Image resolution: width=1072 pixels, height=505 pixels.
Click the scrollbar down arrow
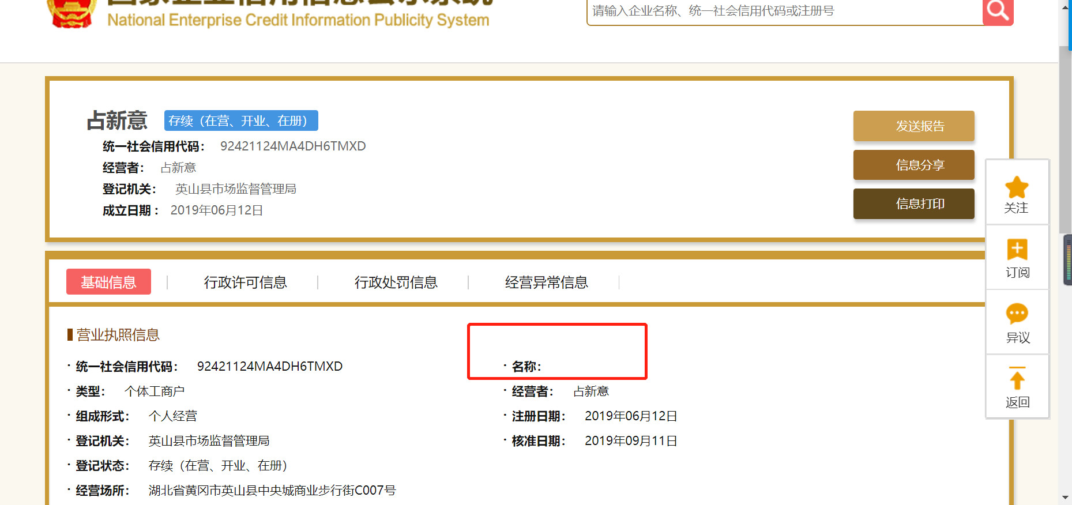click(1065, 498)
